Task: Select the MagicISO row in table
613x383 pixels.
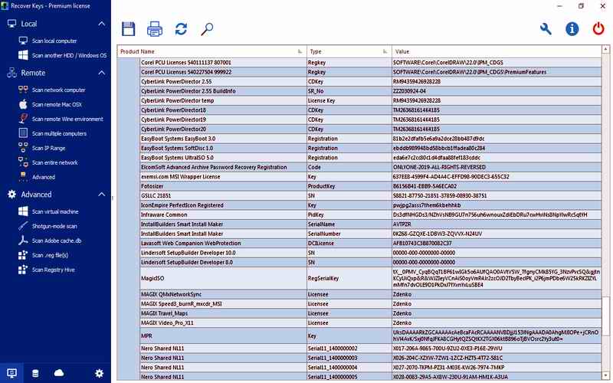Action: (x=222, y=278)
